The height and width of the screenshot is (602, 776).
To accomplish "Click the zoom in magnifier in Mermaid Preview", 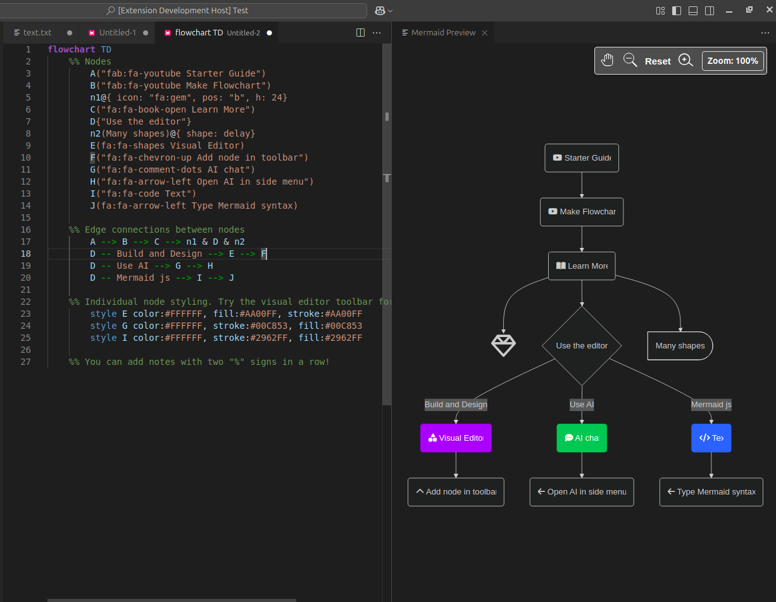I will click(x=686, y=60).
